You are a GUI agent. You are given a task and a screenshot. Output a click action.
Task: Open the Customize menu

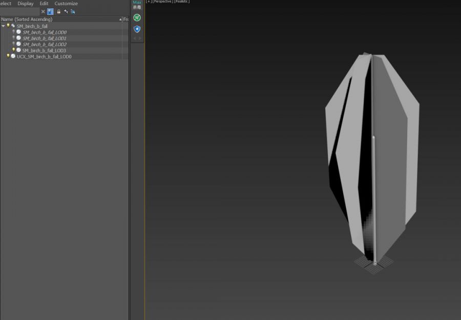click(66, 4)
